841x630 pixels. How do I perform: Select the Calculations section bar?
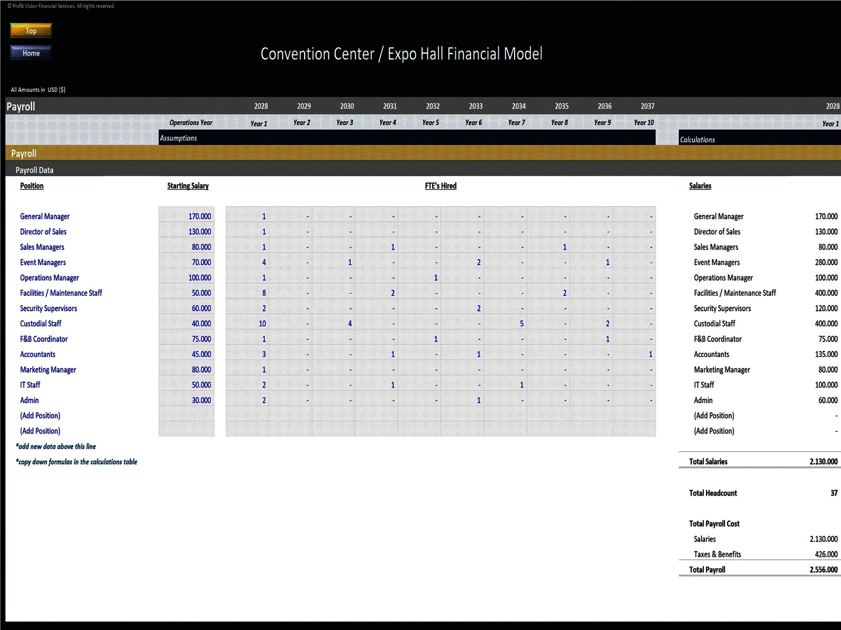tap(760, 137)
